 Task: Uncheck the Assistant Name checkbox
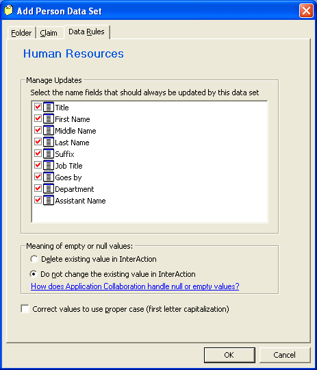click(38, 200)
